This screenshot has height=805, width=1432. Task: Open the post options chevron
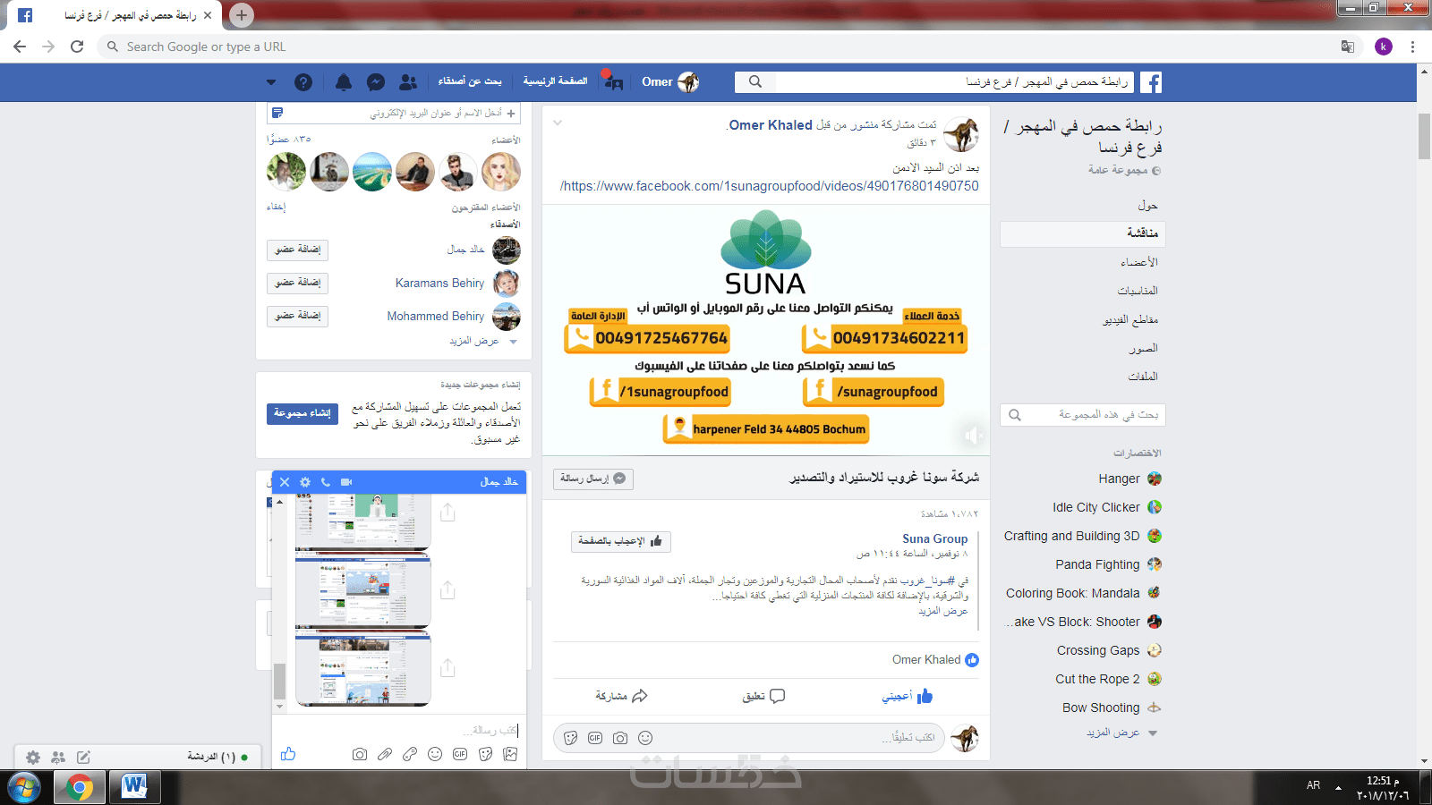pyautogui.click(x=558, y=123)
